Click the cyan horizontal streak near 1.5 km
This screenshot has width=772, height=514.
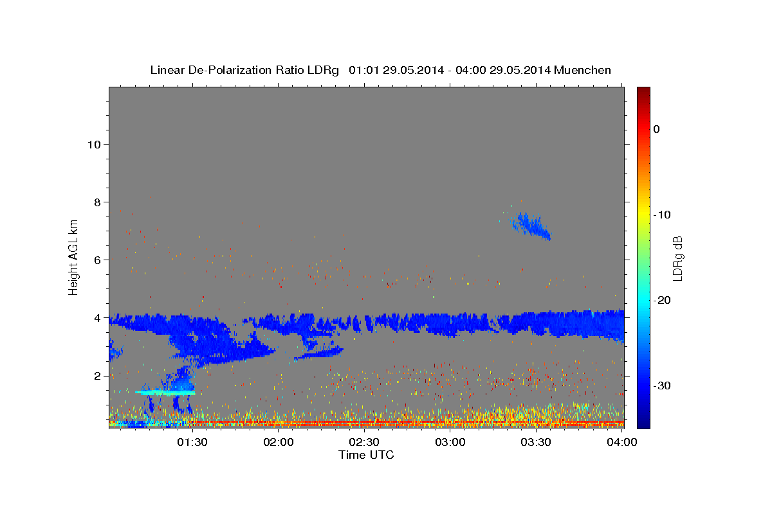(x=165, y=392)
